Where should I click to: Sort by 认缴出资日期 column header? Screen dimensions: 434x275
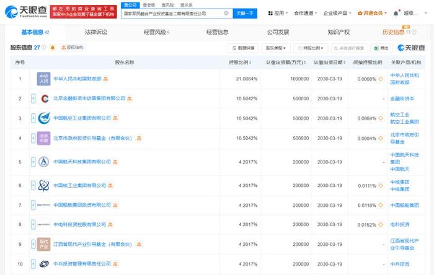pos(330,63)
